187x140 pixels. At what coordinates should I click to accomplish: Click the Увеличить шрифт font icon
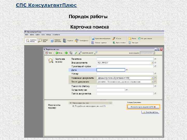point(80,53)
